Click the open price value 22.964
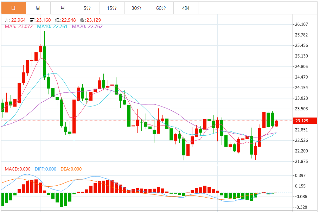 [x=18, y=20]
